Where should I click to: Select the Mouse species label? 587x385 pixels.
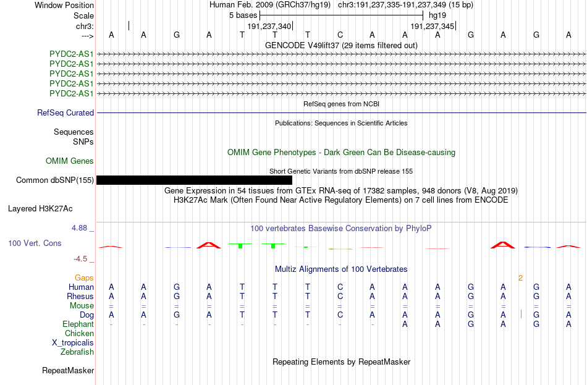[82, 306]
